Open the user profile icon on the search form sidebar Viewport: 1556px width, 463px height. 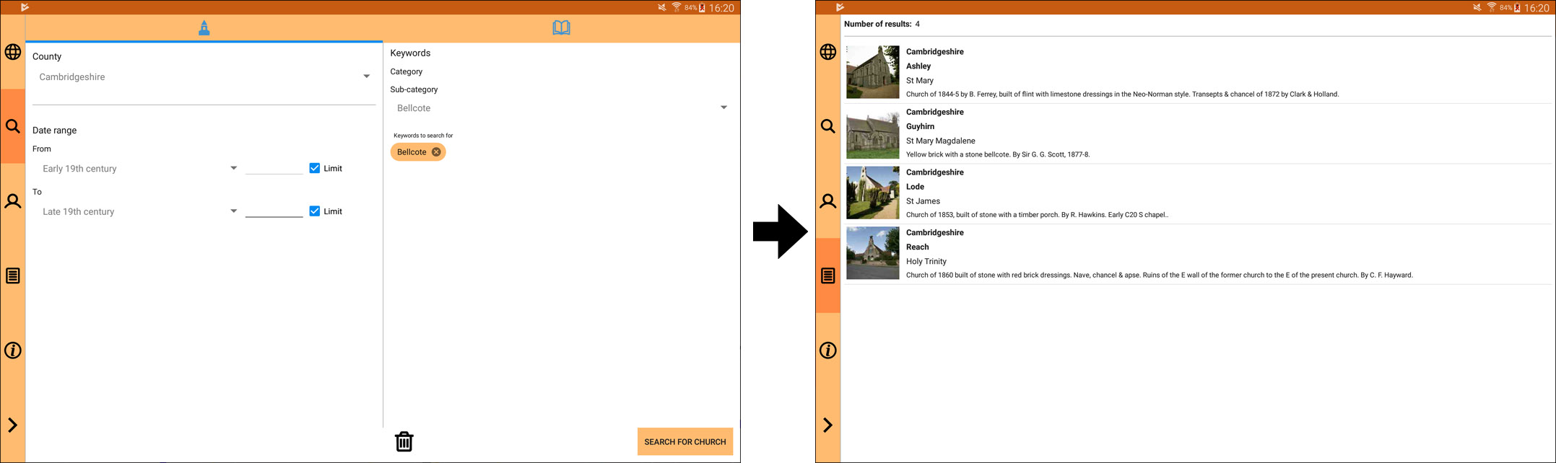tap(13, 201)
